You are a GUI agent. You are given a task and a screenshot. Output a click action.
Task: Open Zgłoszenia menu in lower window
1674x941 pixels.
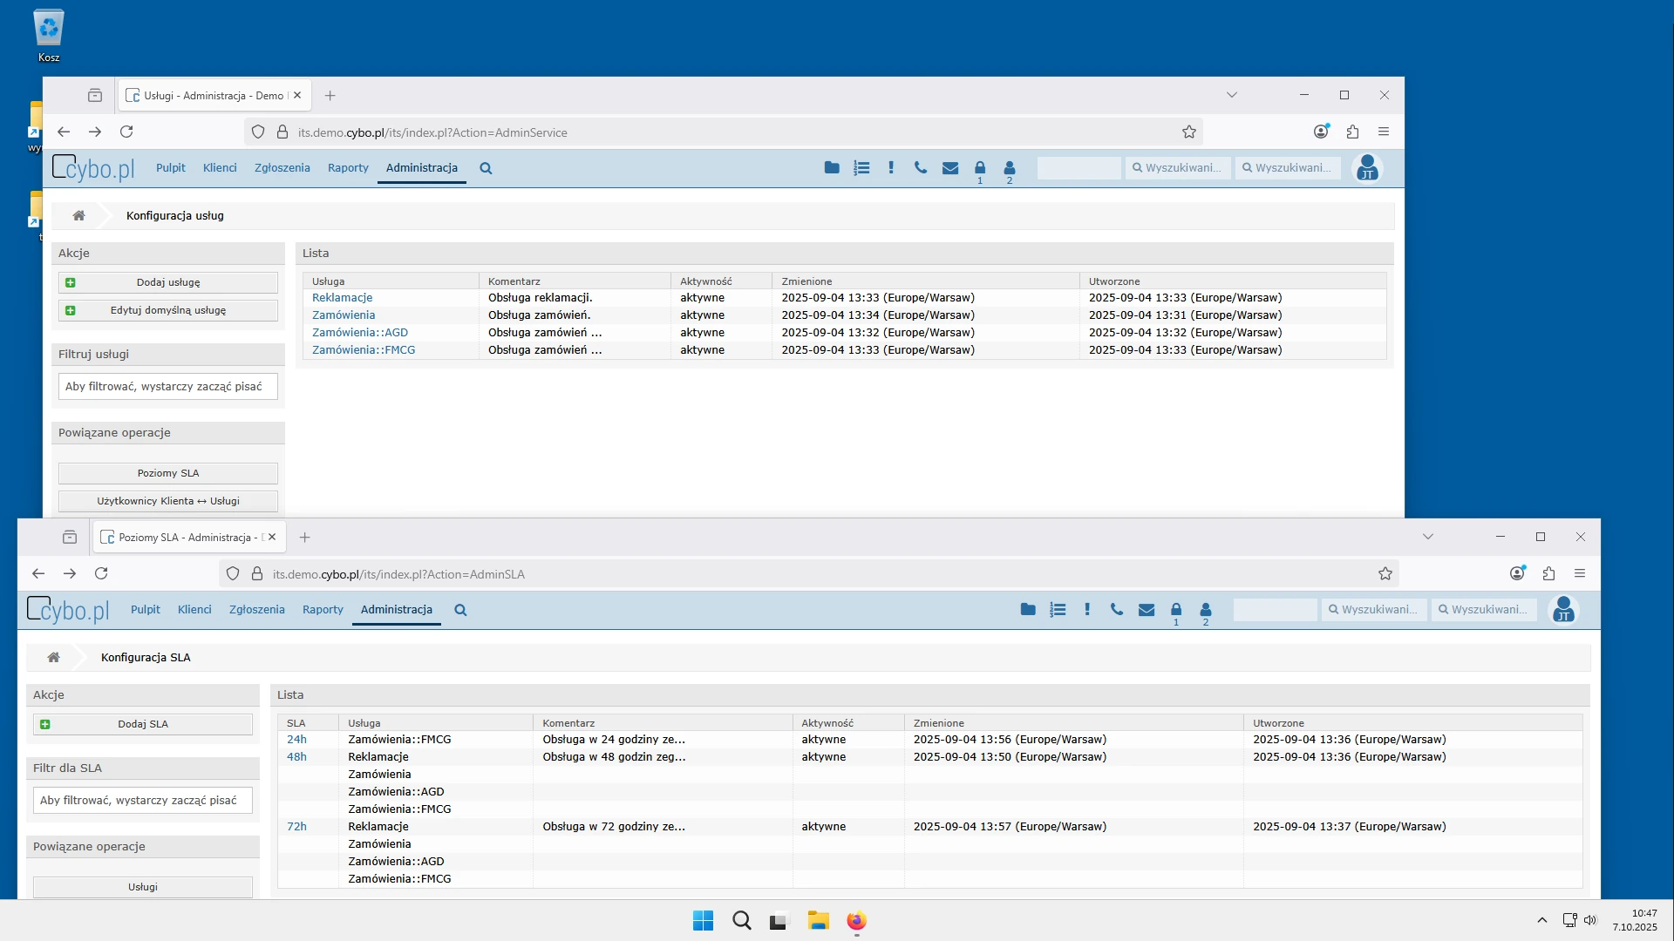(256, 610)
